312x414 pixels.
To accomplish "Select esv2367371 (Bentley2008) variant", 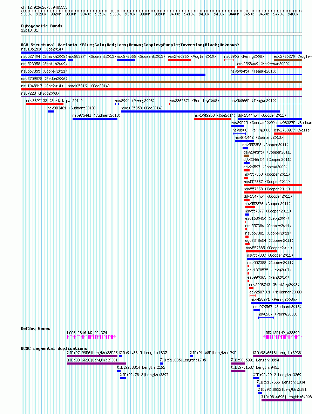I will click(169, 104).
